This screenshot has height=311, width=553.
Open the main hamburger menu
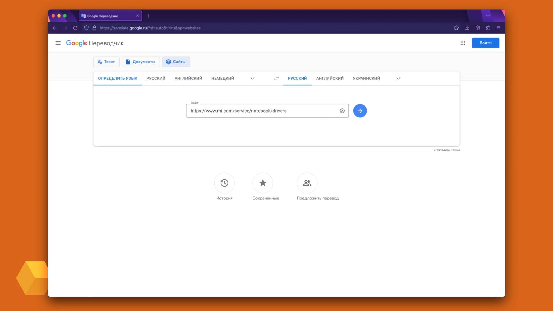(x=58, y=43)
